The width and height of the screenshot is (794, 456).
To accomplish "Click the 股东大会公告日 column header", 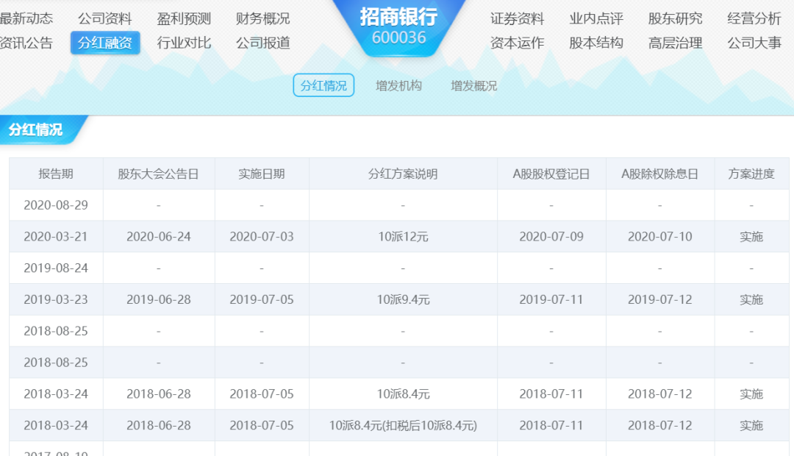I will coord(159,174).
